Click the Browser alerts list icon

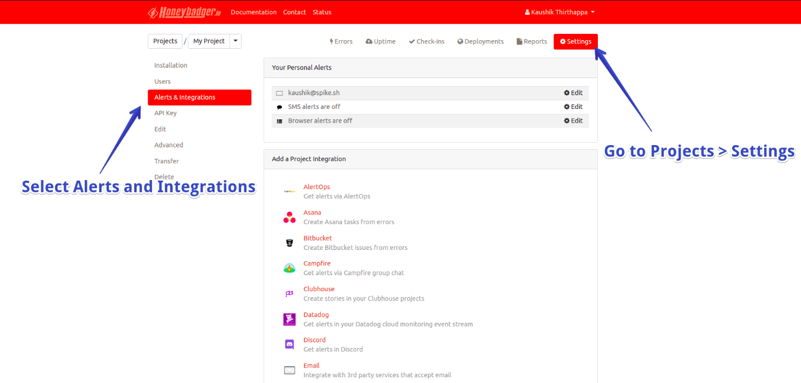(x=279, y=121)
